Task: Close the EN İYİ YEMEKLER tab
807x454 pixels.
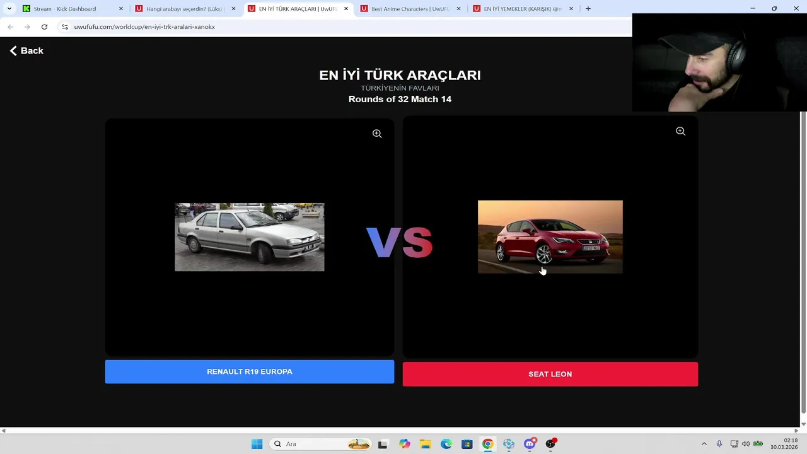Action: coord(571,9)
